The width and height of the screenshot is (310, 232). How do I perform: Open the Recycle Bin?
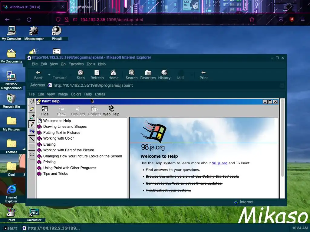11,101
